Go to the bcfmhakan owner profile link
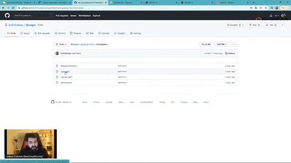The width and height of the screenshot is (291, 163). (x=16, y=25)
